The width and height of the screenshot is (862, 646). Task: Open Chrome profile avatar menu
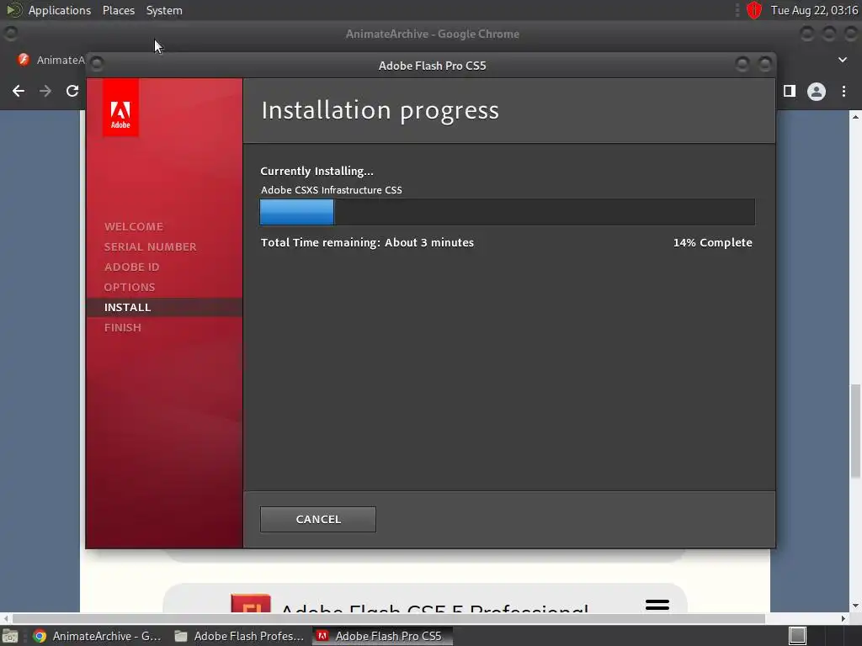[x=817, y=91]
